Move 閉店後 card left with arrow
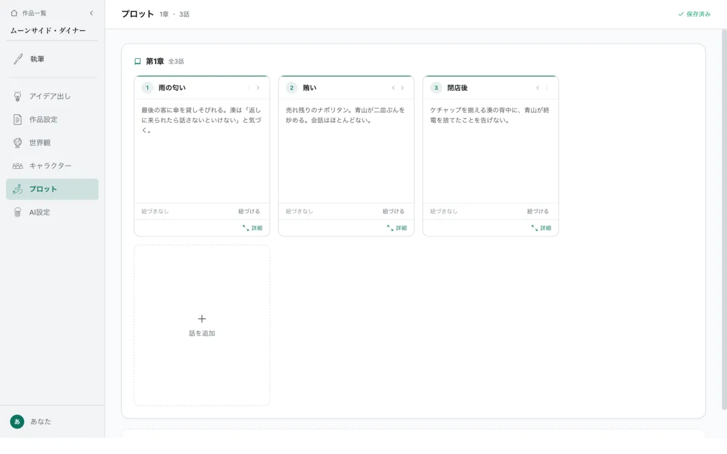The height and width of the screenshot is (454, 727). [537, 88]
